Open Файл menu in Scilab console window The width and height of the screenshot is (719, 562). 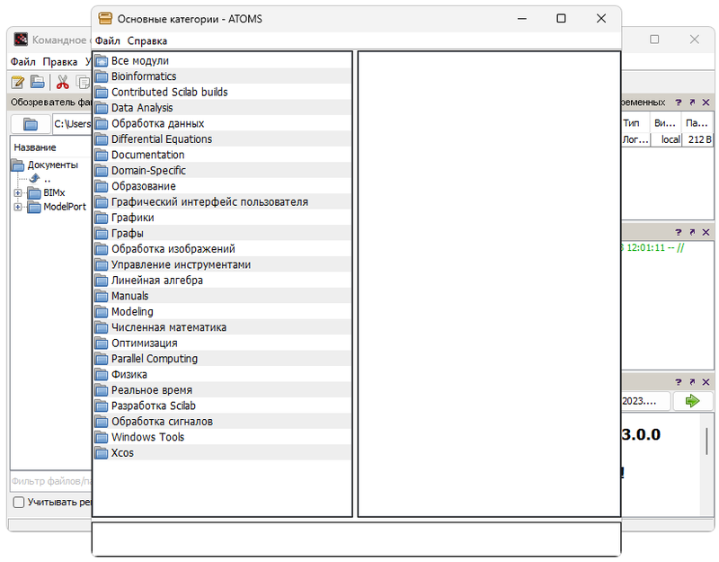(x=23, y=61)
